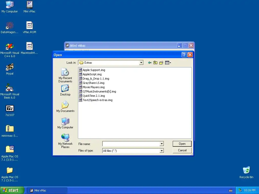Select the vMac.ROM file on desktop
259x194 pixels.
click(x=29, y=27)
